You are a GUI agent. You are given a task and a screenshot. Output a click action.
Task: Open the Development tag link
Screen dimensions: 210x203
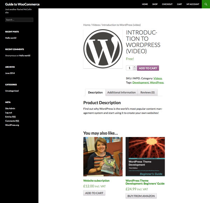click(x=140, y=82)
